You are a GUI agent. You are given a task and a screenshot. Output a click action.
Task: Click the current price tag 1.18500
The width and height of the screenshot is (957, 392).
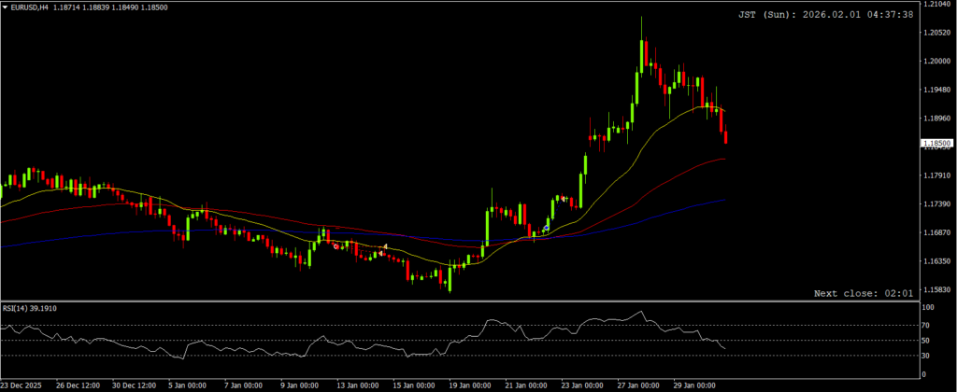pyautogui.click(x=937, y=143)
